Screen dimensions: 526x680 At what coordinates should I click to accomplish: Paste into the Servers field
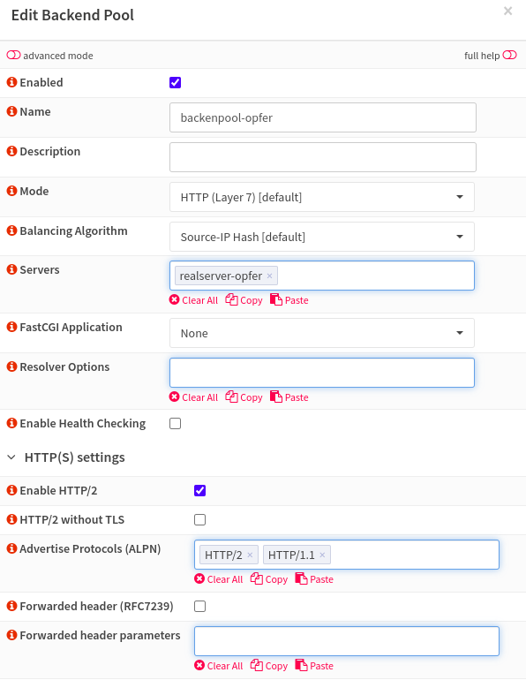(289, 300)
